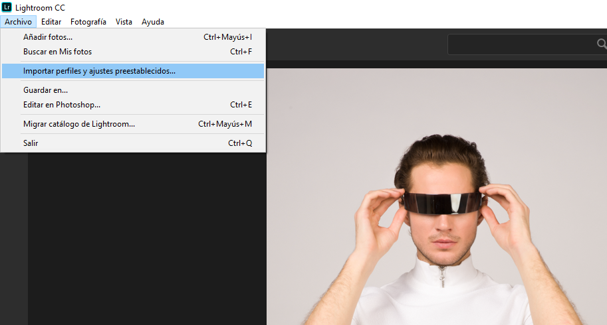Viewport: 607px width, 325px height.
Task: Open the Vista menu
Action: [x=124, y=22]
